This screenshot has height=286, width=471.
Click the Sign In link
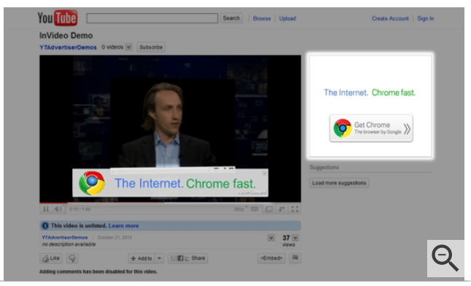pos(425,18)
